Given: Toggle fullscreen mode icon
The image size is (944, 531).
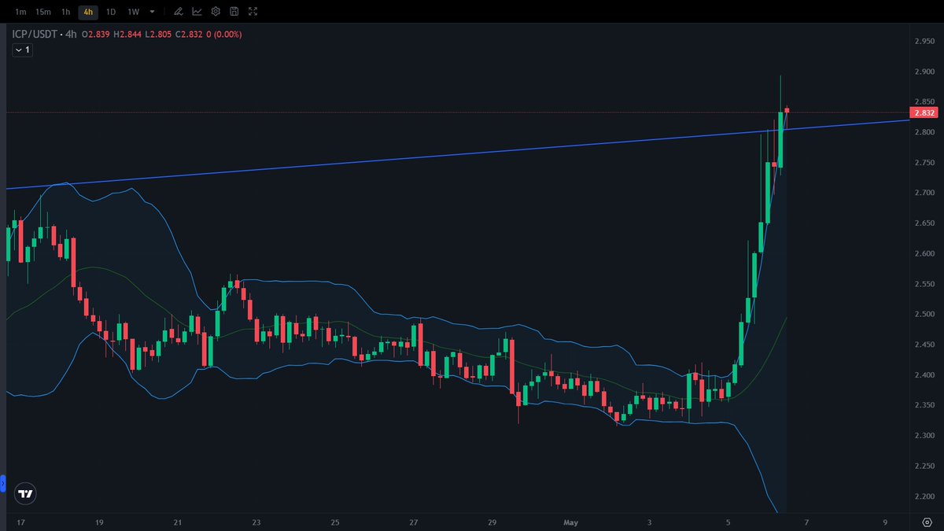Looking at the screenshot, I should point(253,12).
